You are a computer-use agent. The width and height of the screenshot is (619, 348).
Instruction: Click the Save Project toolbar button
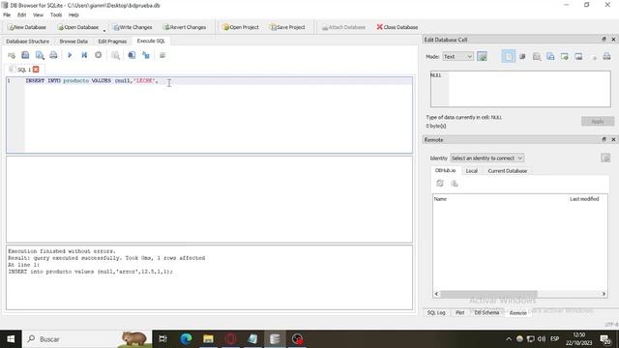click(x=287, y=27)
